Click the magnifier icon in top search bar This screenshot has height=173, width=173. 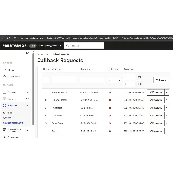(67, 46)
